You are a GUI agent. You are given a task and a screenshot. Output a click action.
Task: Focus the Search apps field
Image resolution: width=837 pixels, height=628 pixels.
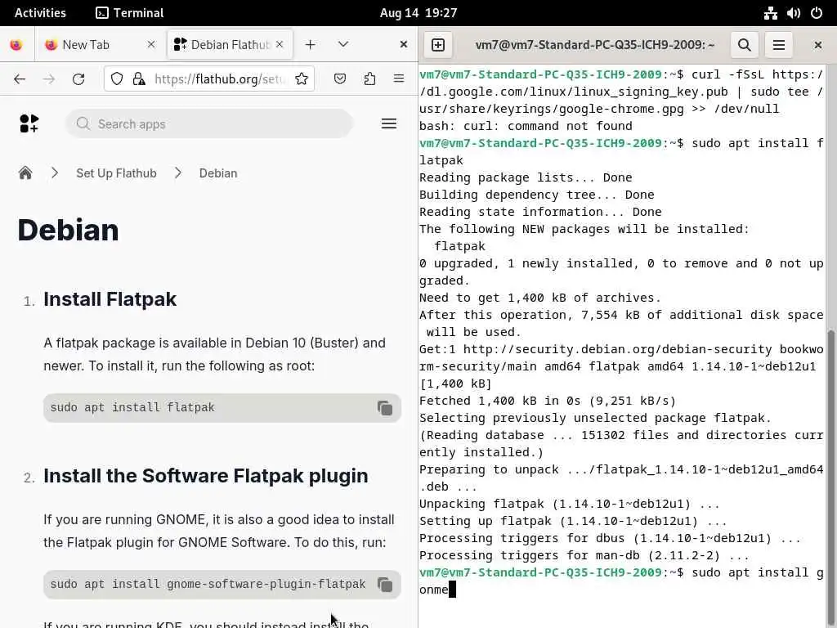[209, 124]
